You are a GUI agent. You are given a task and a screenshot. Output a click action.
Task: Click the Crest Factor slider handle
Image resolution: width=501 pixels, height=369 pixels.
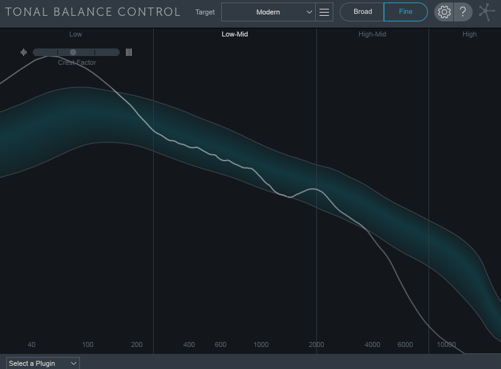(x=73, y=52)
